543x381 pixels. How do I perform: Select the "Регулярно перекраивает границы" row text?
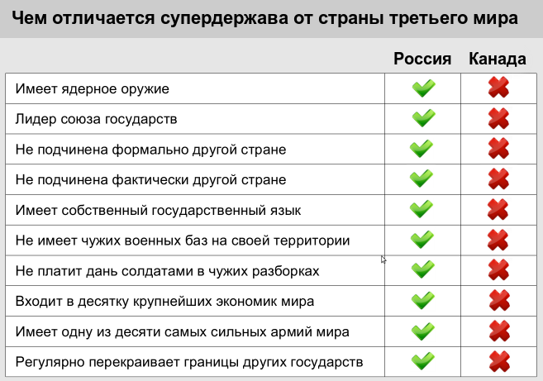[x=189, y=362]
